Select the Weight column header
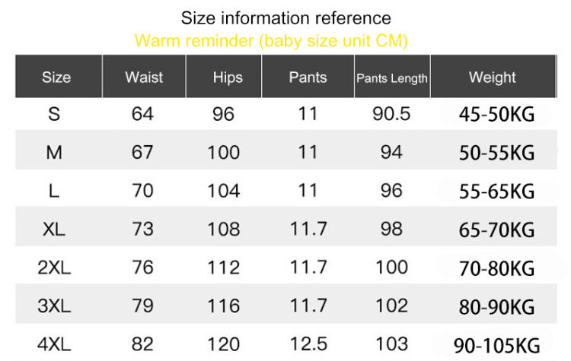 (492, 78)
